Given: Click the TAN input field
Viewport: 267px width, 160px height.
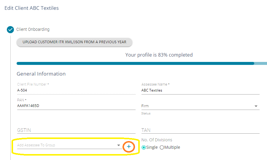Looking at the screenshot, I should 200,130.
